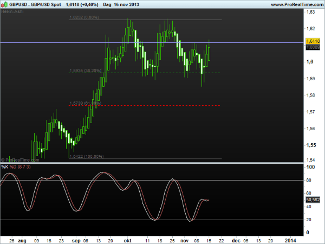Click the aug month label on the time axis
This screenshot has width=325, height=244.
(22, 241)
